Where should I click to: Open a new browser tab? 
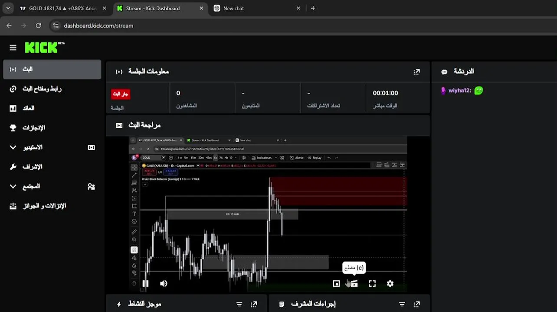coord(313,8)
